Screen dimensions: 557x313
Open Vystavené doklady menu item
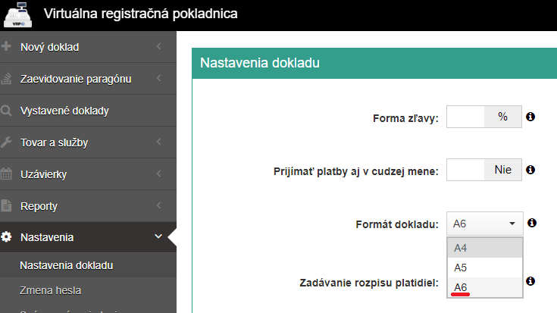tap(64, 111)
